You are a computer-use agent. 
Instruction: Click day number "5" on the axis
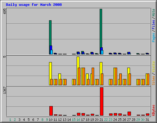29,120
